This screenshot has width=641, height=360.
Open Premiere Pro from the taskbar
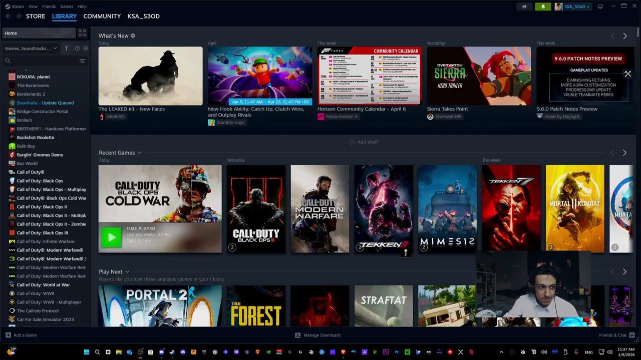[x=386, y=352]
